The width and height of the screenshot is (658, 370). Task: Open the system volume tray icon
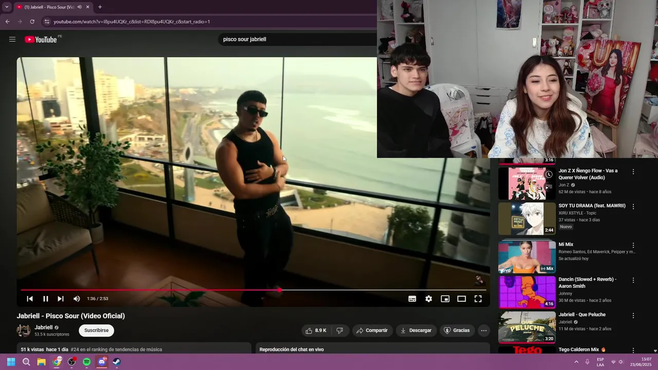click(x=621, y=362)
